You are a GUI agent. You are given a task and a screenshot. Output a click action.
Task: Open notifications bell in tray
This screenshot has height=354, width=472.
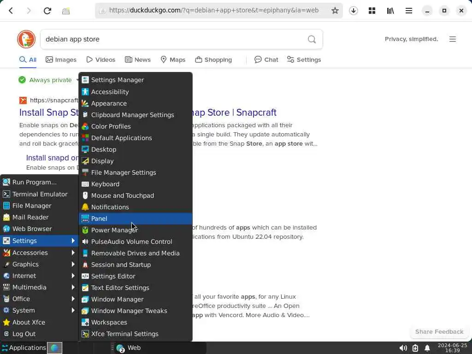[427, 348]
